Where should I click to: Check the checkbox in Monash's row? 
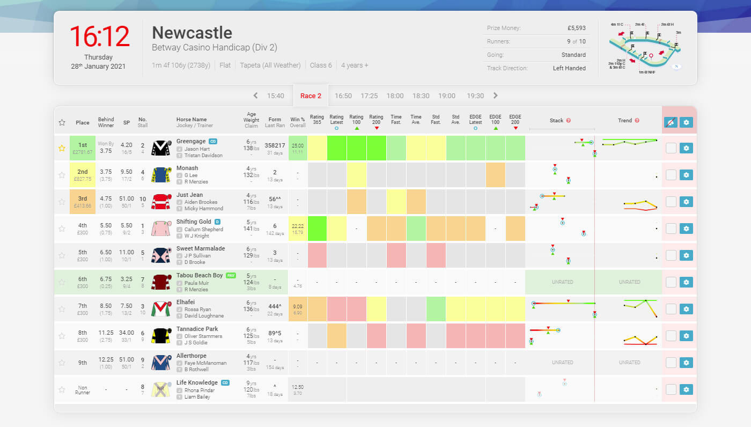[x=671, y=174]
